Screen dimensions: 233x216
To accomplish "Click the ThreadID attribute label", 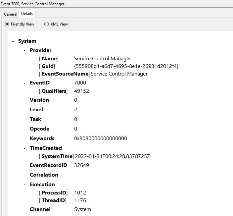I will (53, 200).
